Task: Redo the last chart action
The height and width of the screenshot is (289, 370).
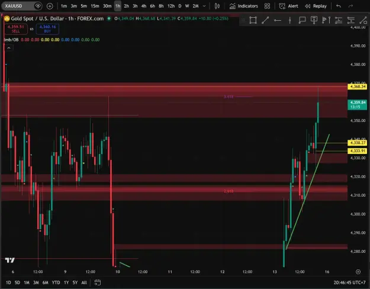Action: pyautogui.click(x=351, y=6)
